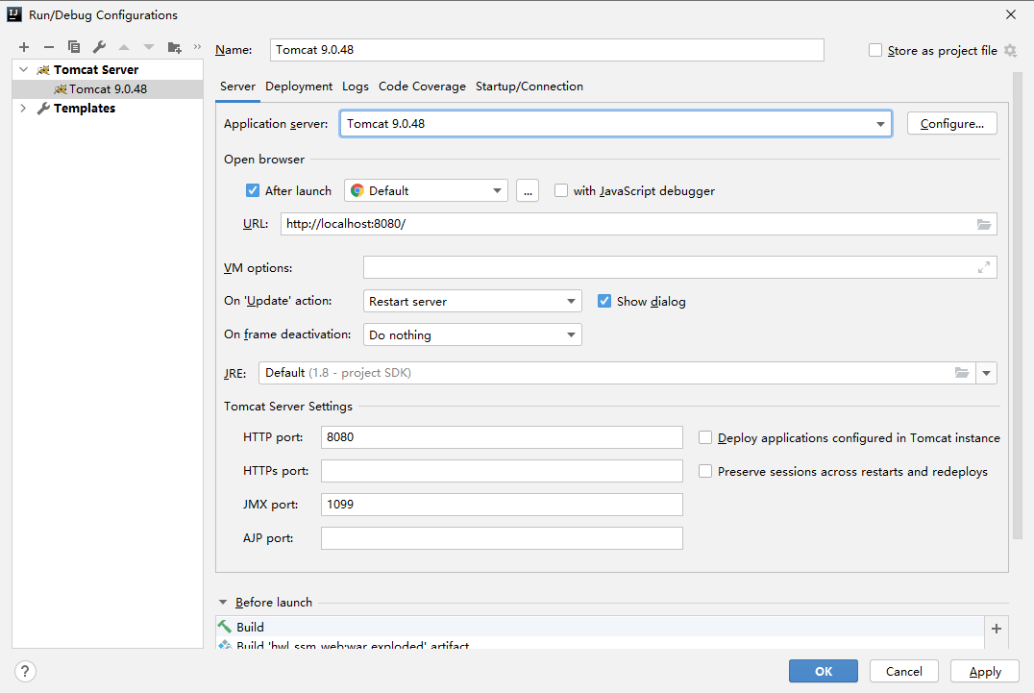Expand Templates tree node
1034x693 pixels.
click(x=24, y=109)
